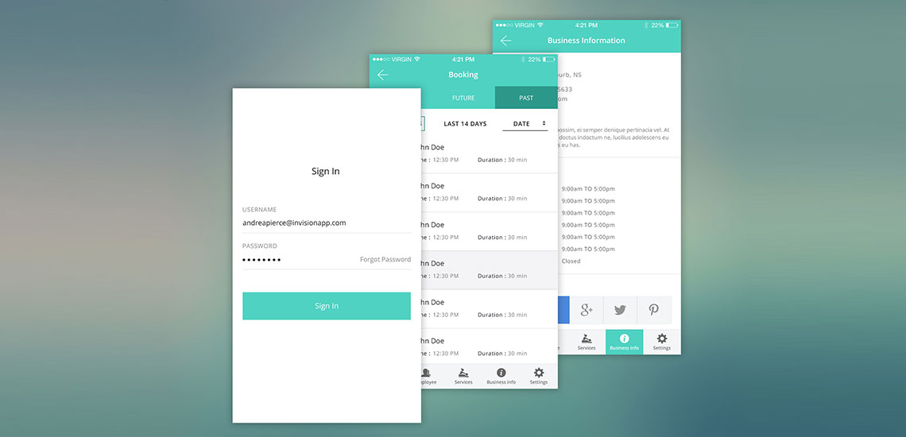Image resolution: width=906 pixels, height=437 pixels.
Task: Switch to the FUTURE bookings tab
Action: [463, 98]
